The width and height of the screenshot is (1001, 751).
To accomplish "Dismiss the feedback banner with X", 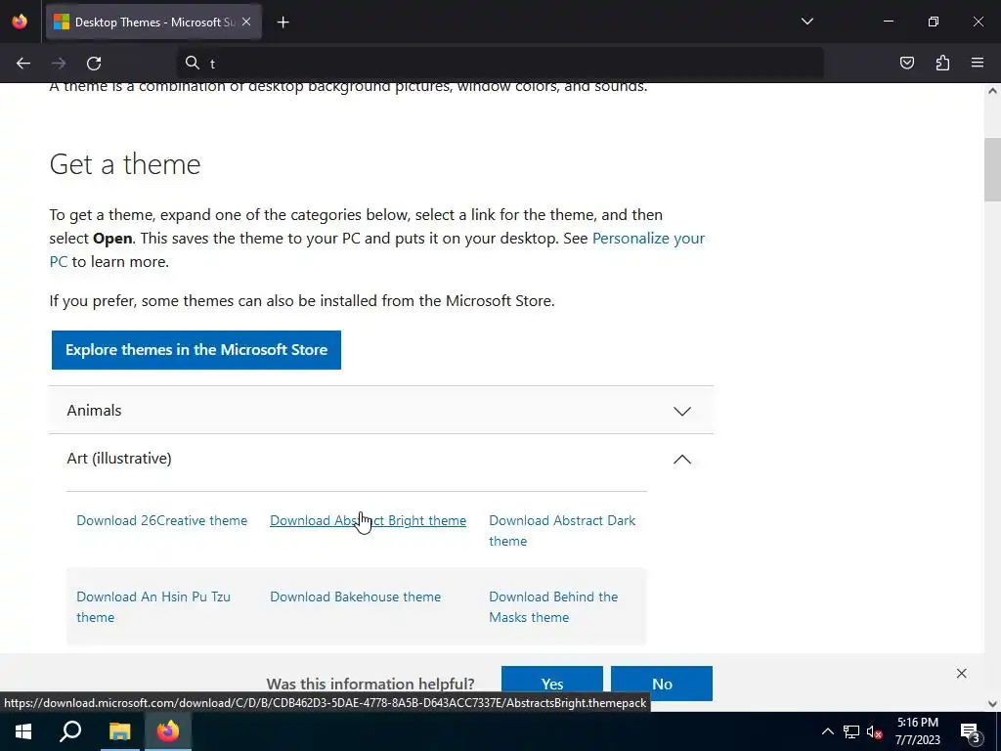I will click(962, 673).
